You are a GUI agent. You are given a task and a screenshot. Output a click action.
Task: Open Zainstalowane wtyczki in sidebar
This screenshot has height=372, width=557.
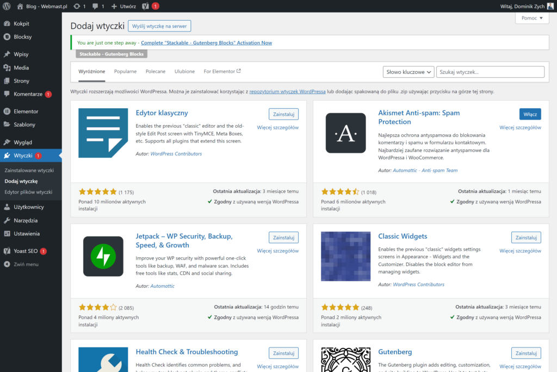coord(29,170)
